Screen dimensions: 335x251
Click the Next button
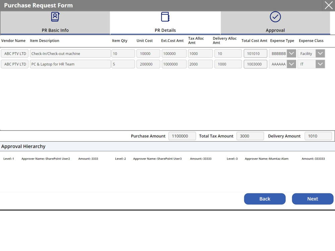(313, 199)
